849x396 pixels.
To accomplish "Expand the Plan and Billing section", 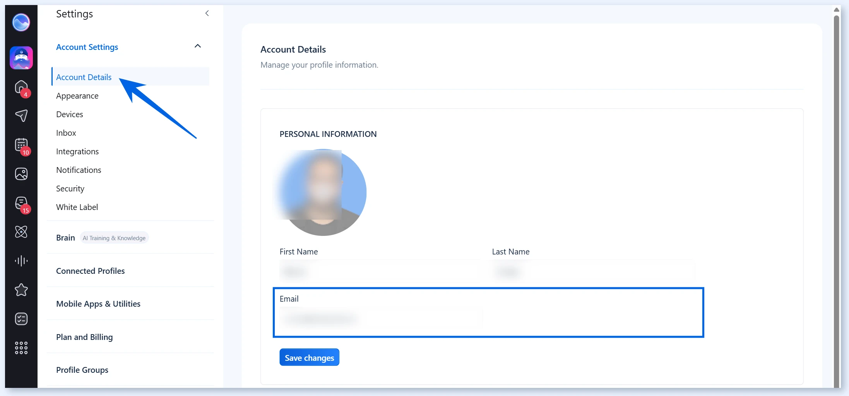I will click(130, 337).
